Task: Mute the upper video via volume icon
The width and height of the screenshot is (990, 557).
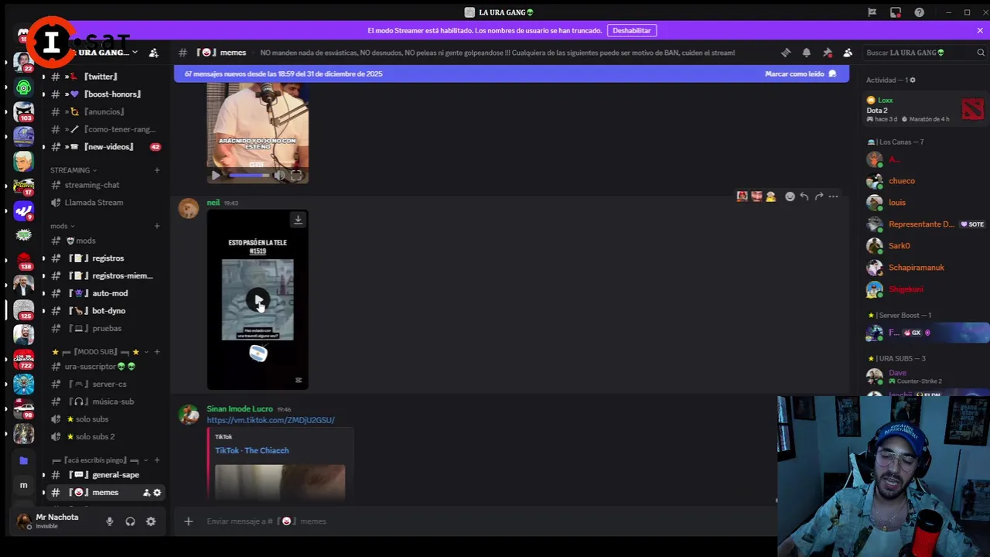Action: 279,176
